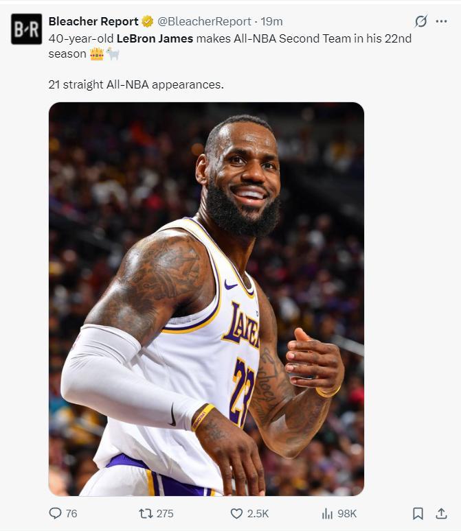Open the 98K views analytics count
461x531 pixels.
coord(347,513)
